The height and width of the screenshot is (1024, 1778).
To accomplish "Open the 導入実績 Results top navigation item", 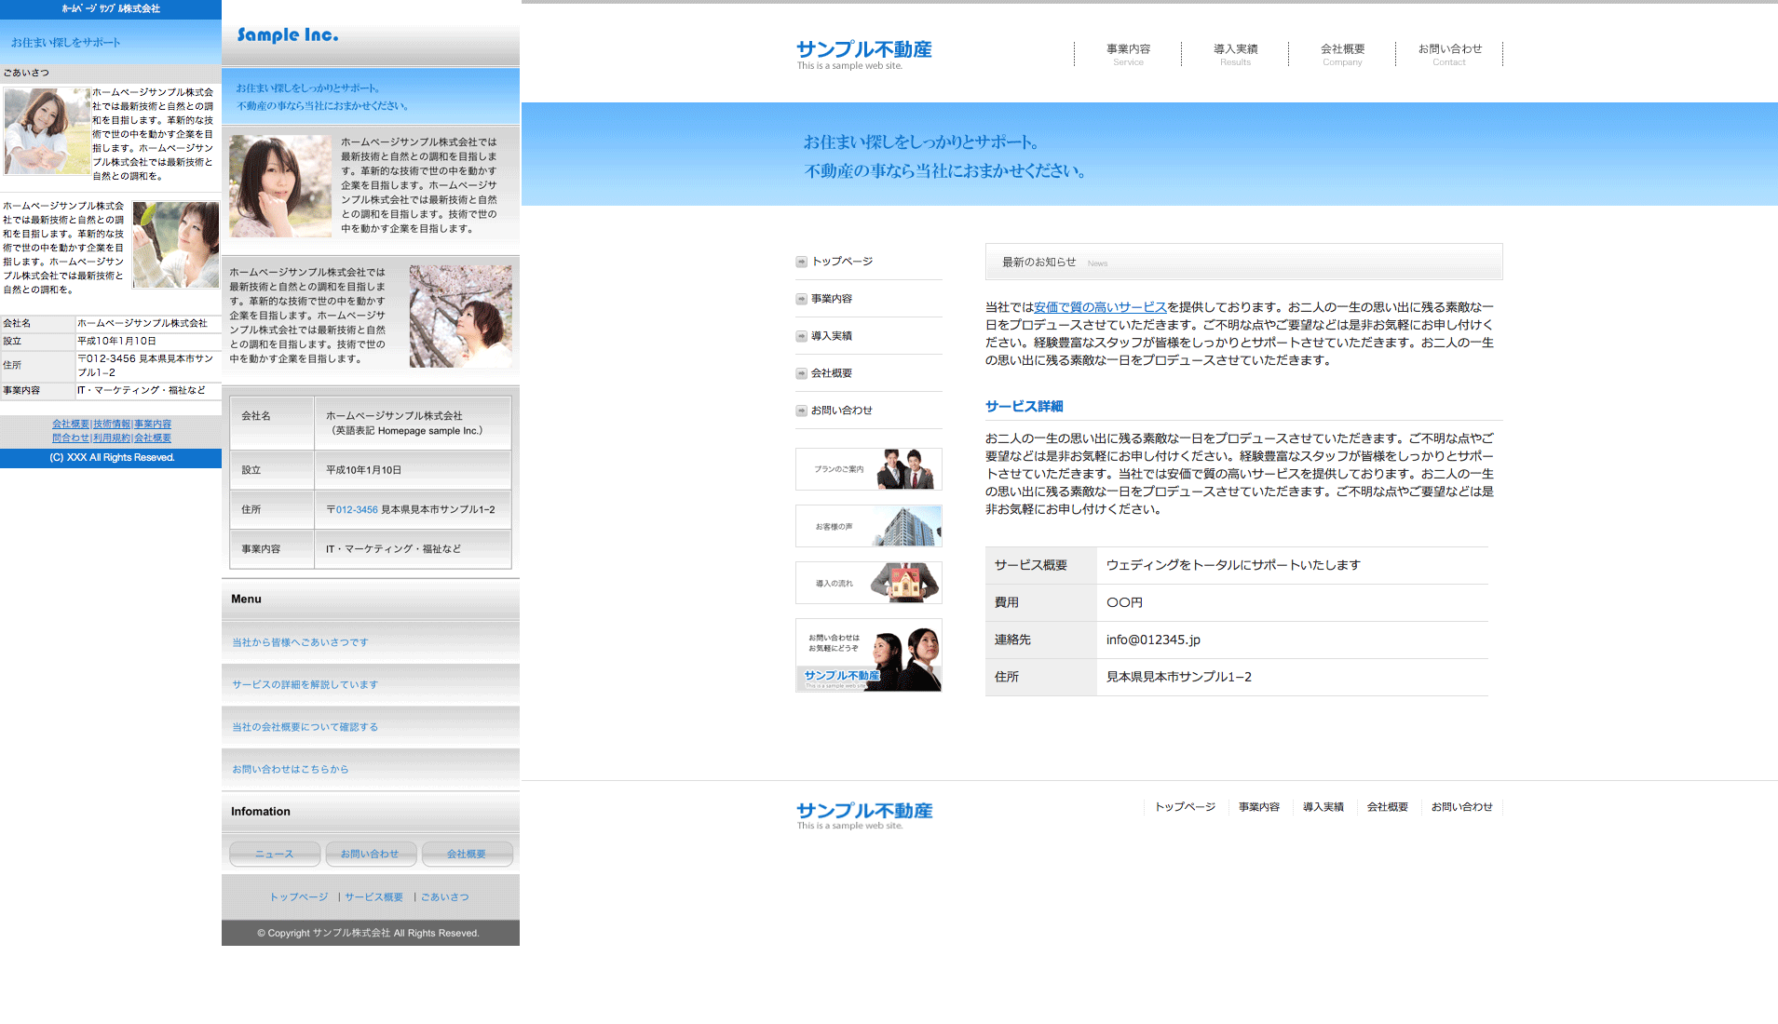I will pyautogui.click(x=1235, y=54).
